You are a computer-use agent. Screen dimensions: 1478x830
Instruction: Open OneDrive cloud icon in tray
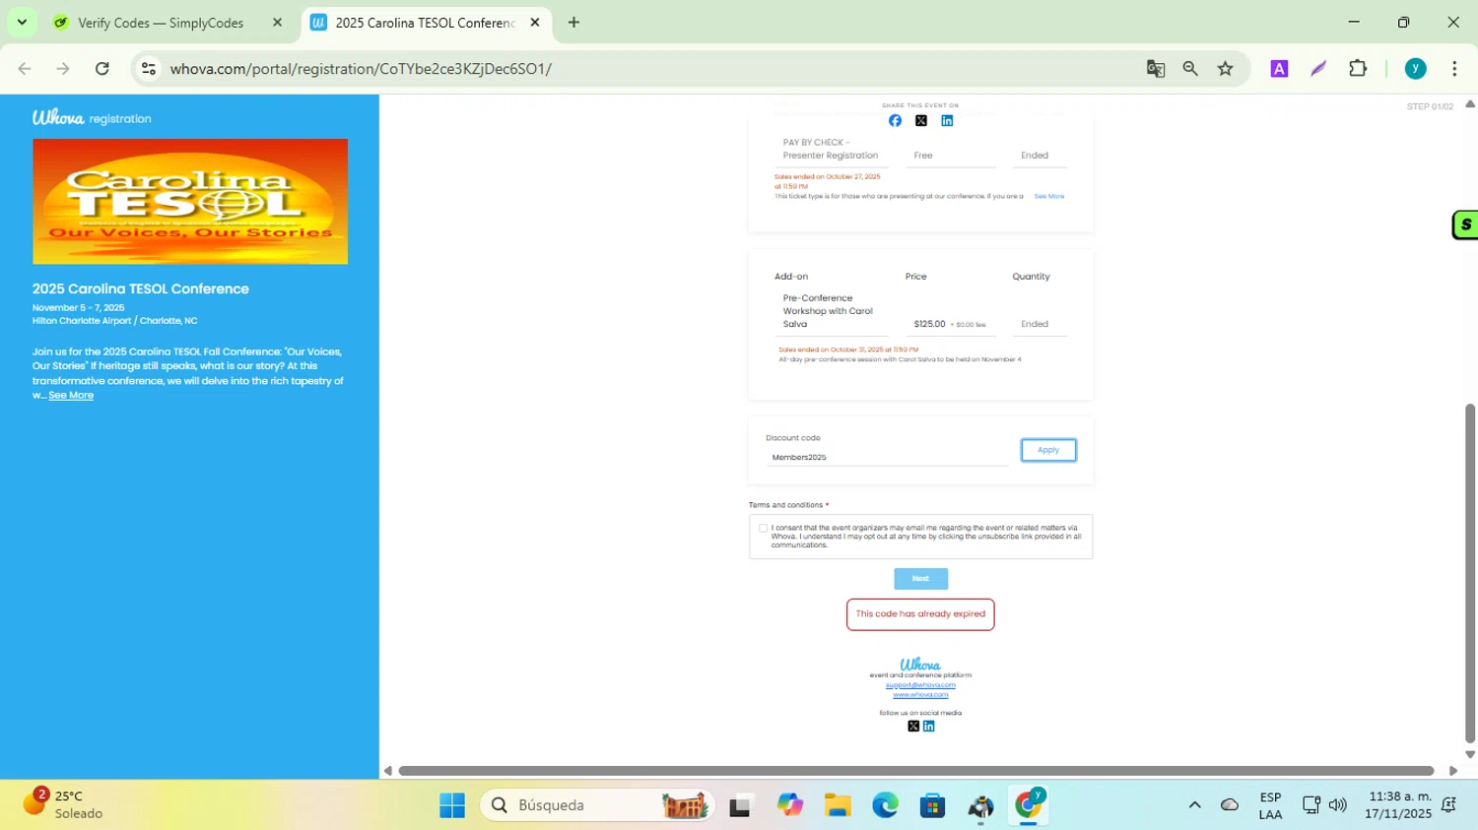coord(1230,805)
